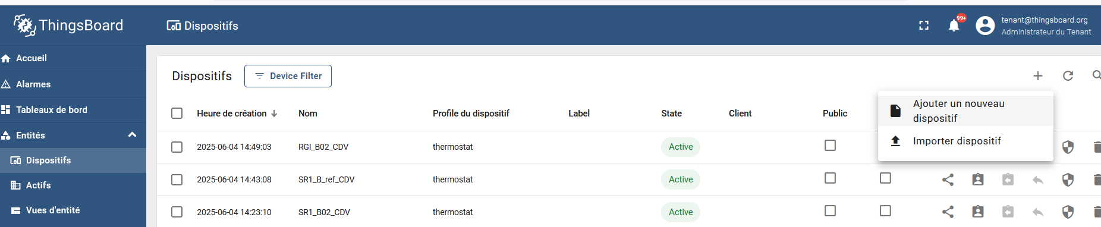Tick the select-all header checkbox
This screenshot has height=227, width=1101.
pyautogui.click(x=177, y=113)
